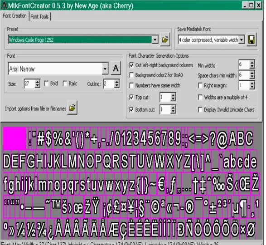Enable the Right margin checkbox
Image resolution: width=266 pixels, height=245 pixels.
200,85
